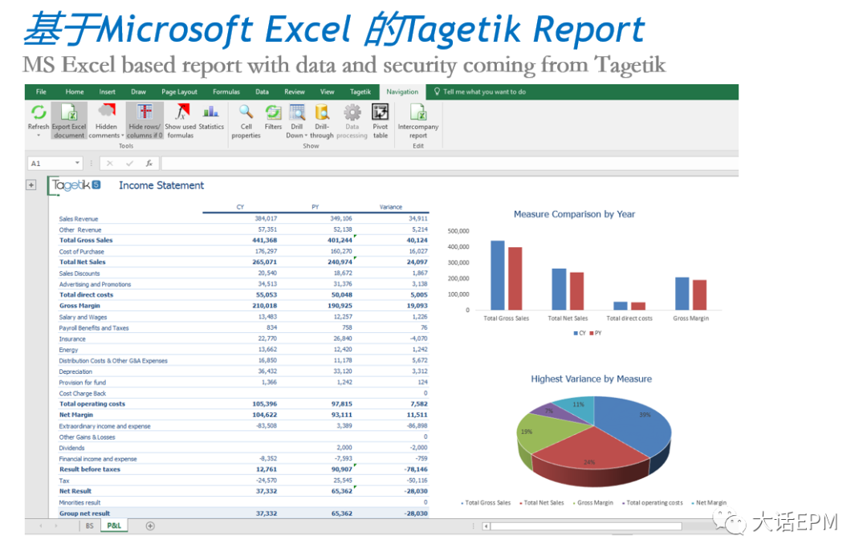The image size is (867, 560).
Task: Switch to the Review ribbon tab
Action: (x=294, y=91)
